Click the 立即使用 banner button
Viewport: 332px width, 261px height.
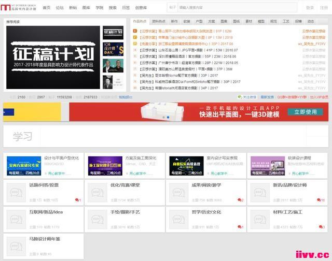tap(306, 112)
